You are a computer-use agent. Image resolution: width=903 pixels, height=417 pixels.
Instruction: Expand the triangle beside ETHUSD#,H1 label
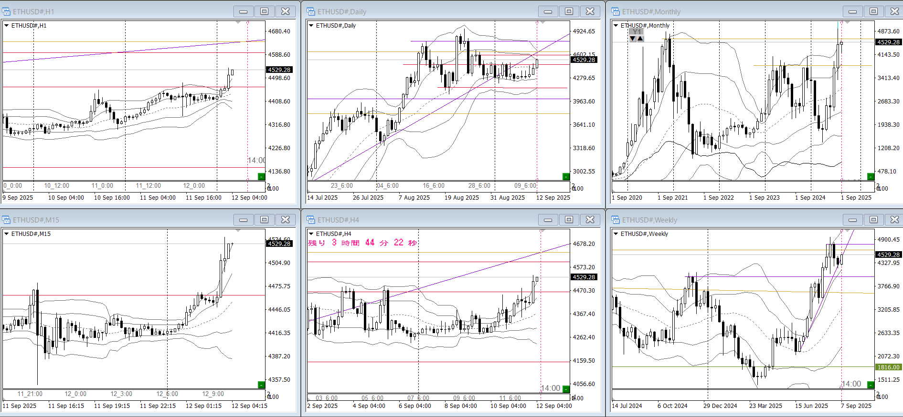click(7, 26)
